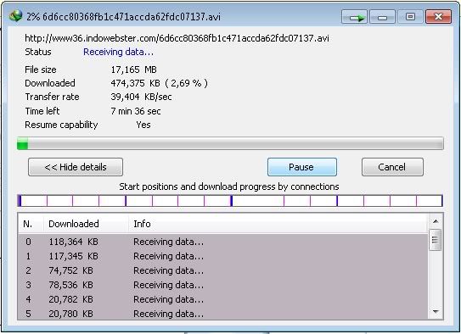The image size is (461, 334).
Task: Click the N. column header
Action: coord(31,224)
